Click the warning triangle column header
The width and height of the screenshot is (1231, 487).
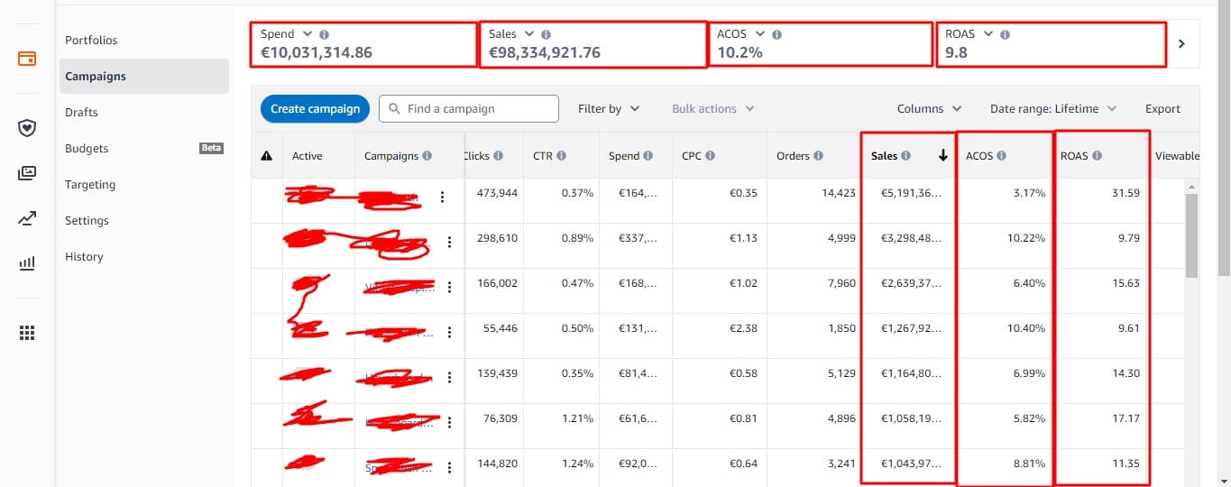point(266,156)
